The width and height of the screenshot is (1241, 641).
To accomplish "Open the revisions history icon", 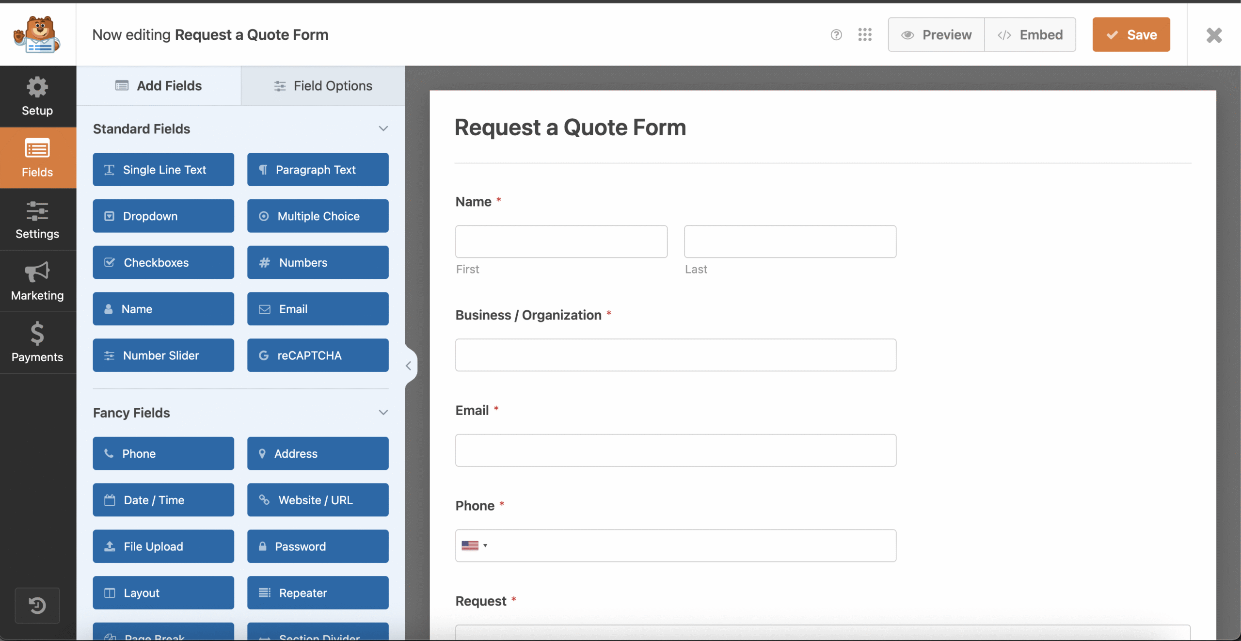I will (37, 606).
